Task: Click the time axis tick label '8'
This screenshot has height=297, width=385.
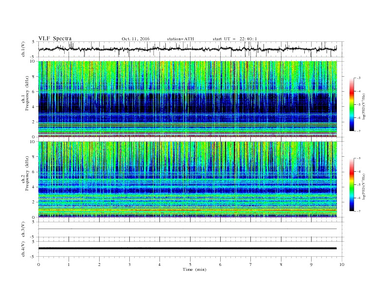Action: click(281, 264)
